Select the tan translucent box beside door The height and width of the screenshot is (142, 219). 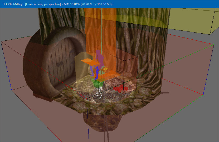click(x=82, y=67)
